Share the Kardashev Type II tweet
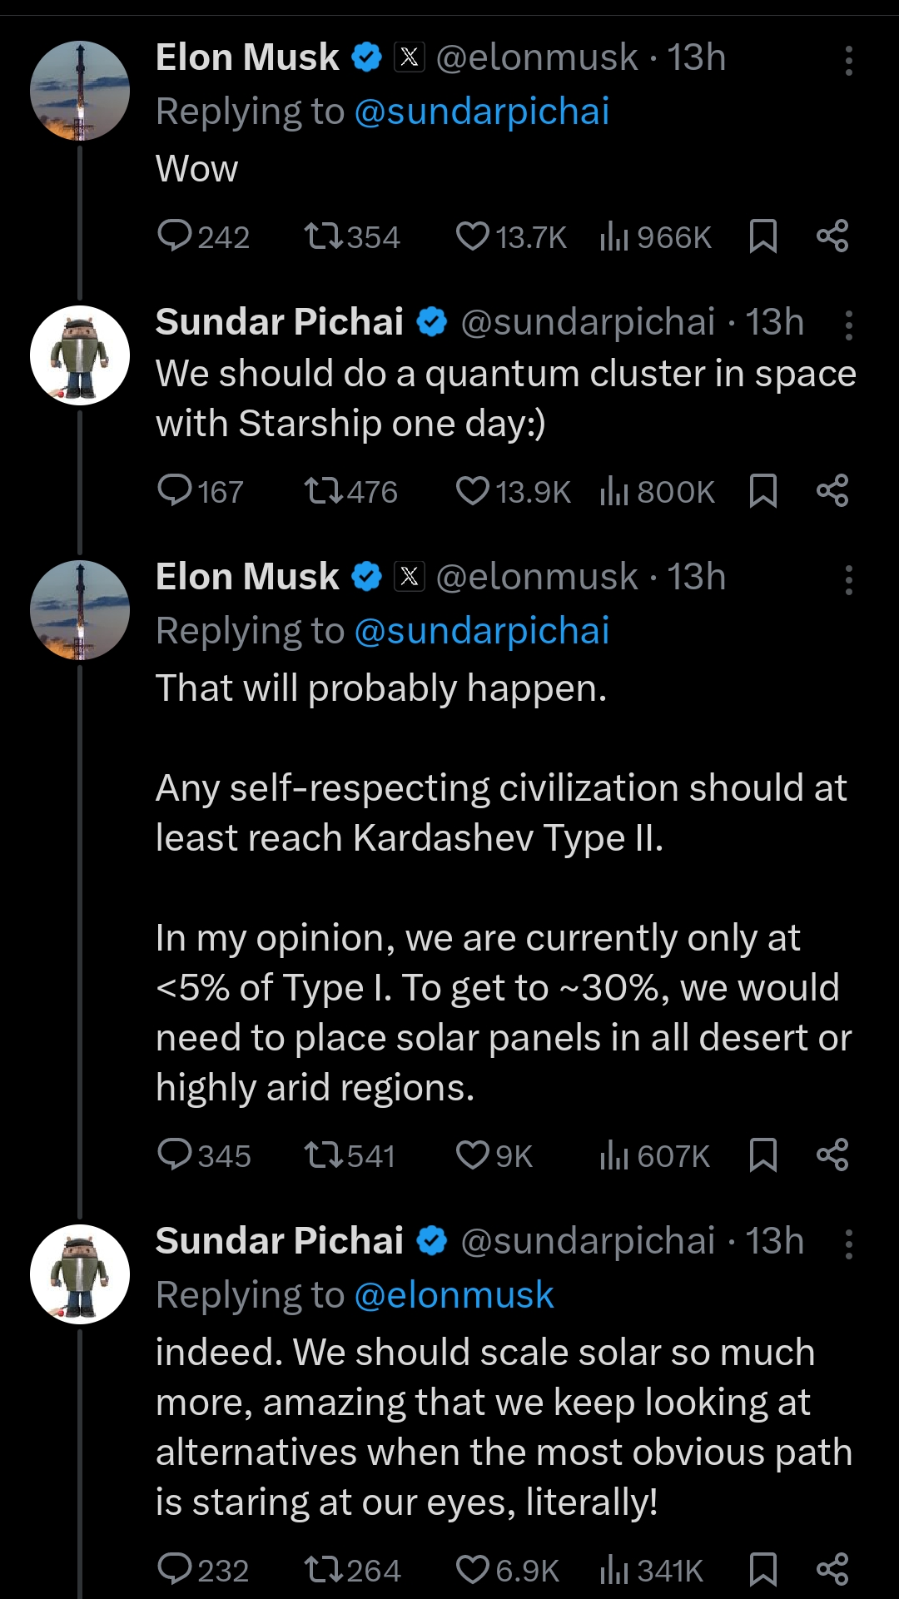899x1599 pixels. (x=832, y=1155)
